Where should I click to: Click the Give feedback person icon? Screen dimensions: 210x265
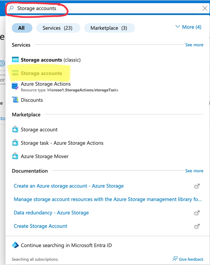[175, 259]
